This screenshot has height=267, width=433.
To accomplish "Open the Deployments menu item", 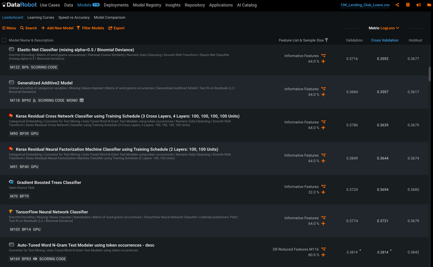I will 116,5.
